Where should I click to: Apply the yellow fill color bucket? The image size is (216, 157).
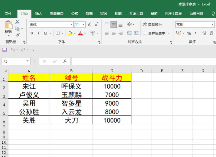[70, 33]
